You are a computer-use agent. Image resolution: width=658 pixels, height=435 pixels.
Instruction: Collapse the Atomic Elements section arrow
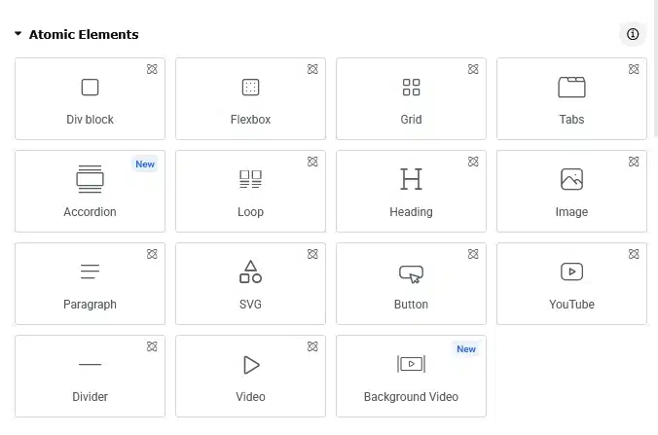click(x=18, y=33)
